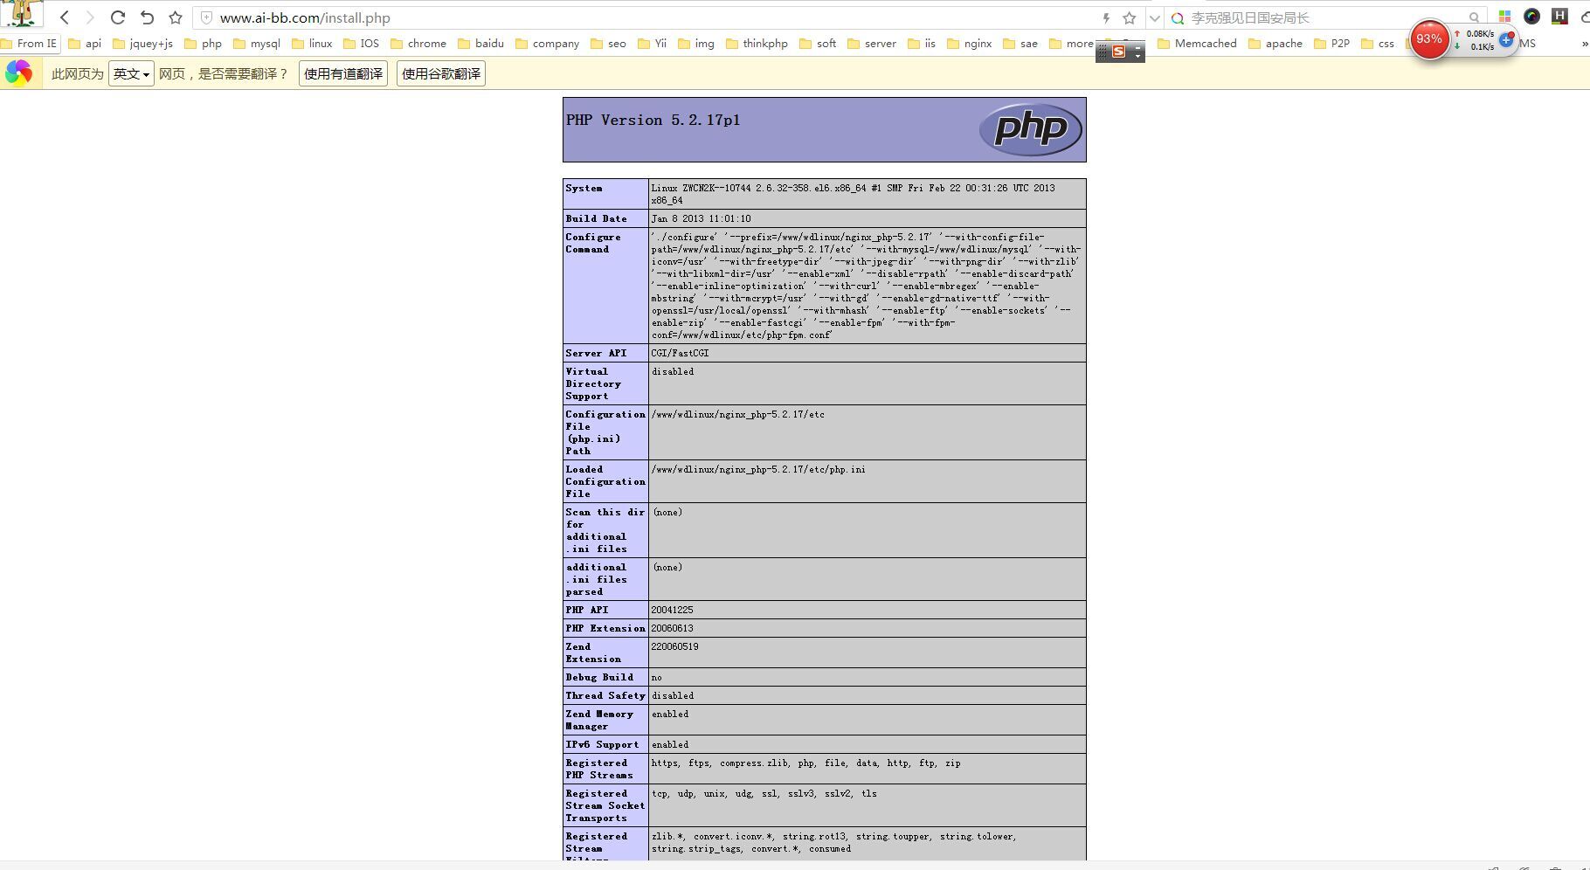1590x870 pixels.
Task: Click 使用谷歌翻译 button
Action: tap(441, 74)
